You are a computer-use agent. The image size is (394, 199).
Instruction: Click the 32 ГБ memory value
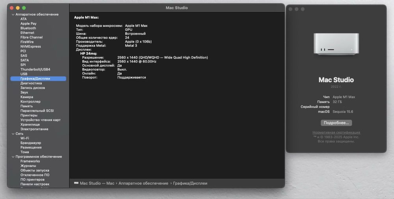coord(337,102)
